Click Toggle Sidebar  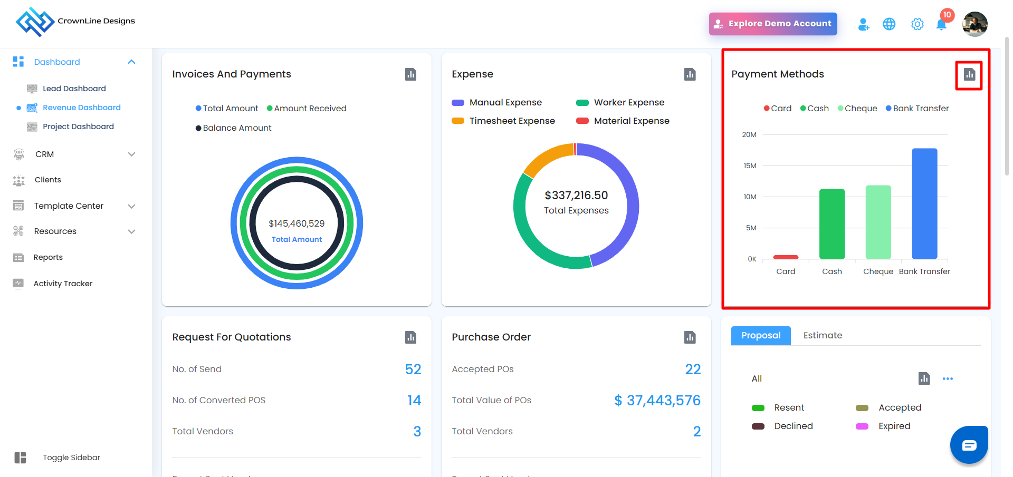71,457
